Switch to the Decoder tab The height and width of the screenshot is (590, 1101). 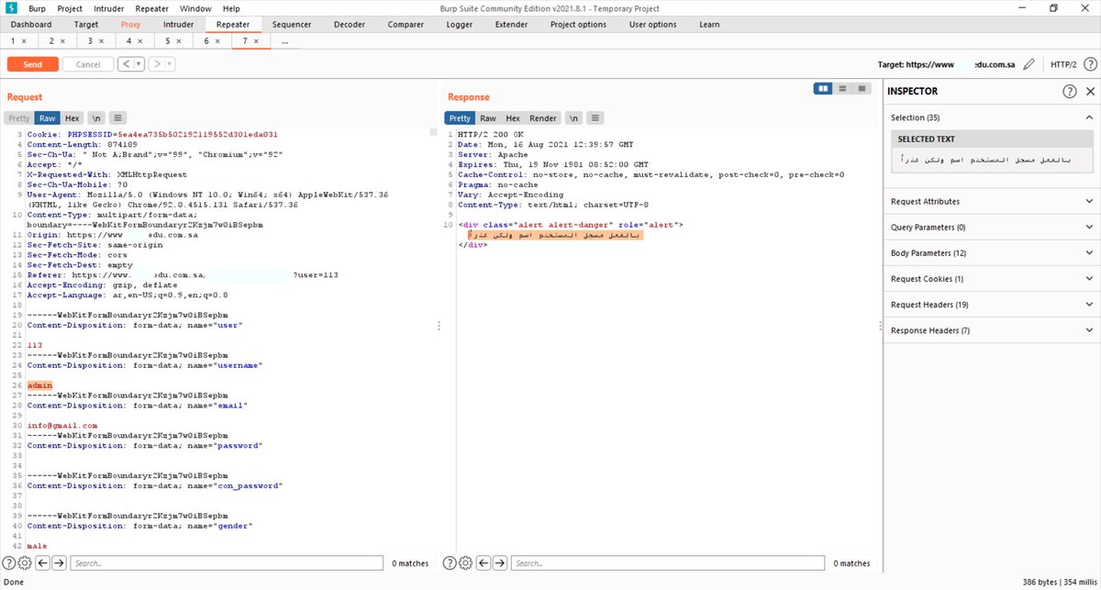click(x=349, y=25)
